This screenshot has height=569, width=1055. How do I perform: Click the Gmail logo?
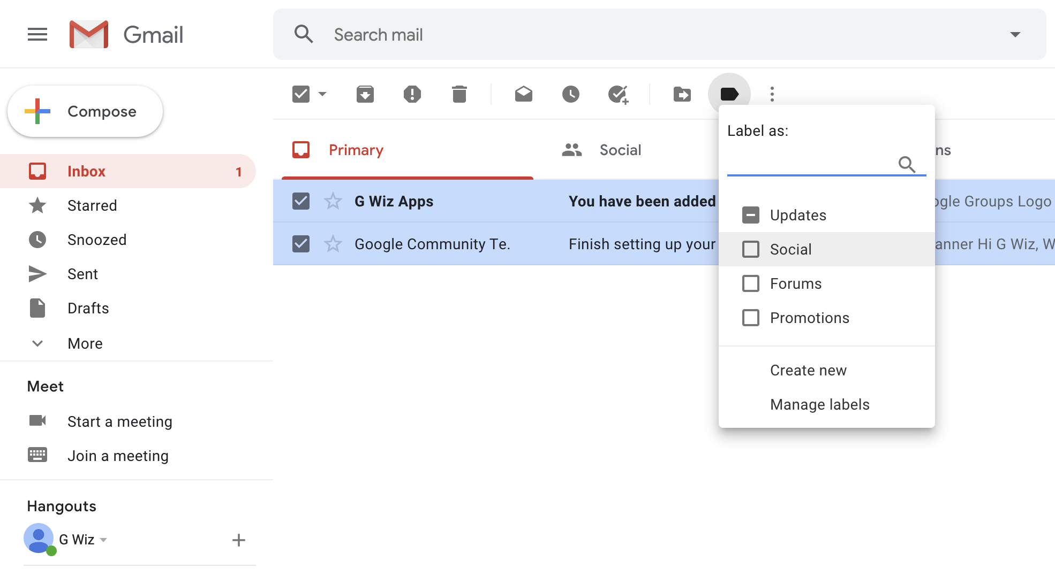pyautogui.click(x=126, y=35)
